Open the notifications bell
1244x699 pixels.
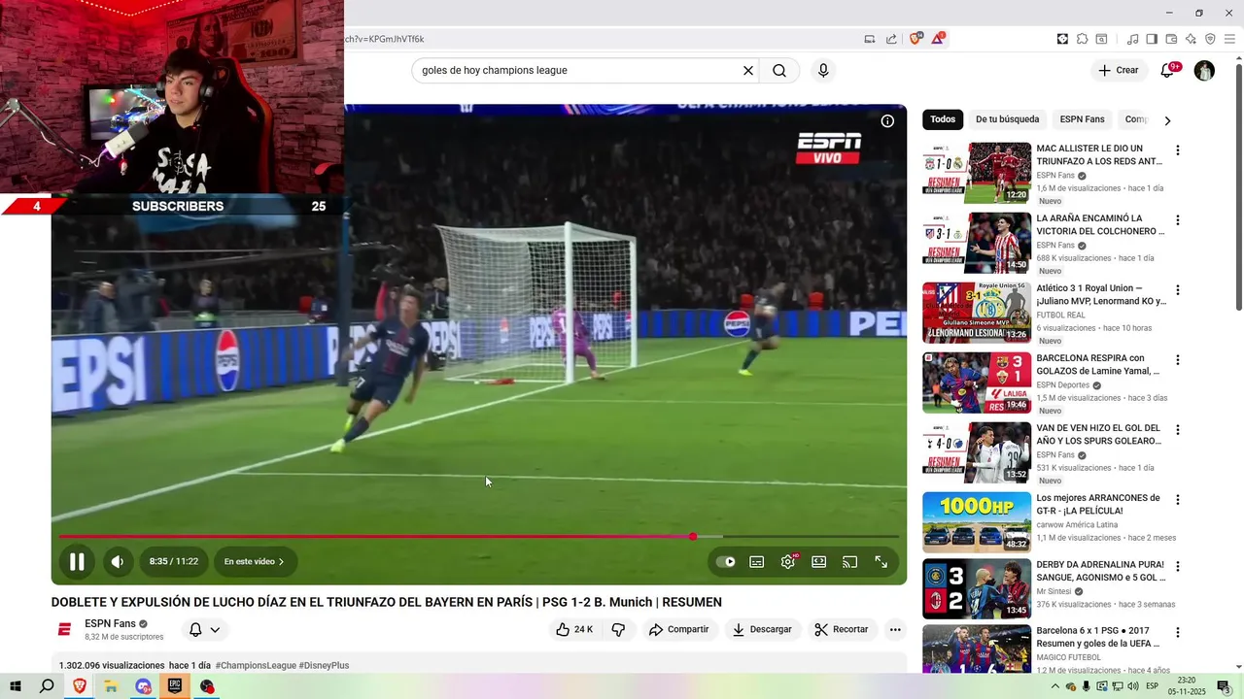(1168, 70)
